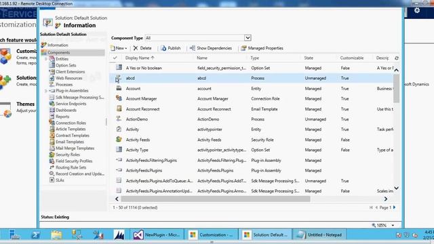Select Contract Templates in the tree
434x244 pixels.
(73, 136)
